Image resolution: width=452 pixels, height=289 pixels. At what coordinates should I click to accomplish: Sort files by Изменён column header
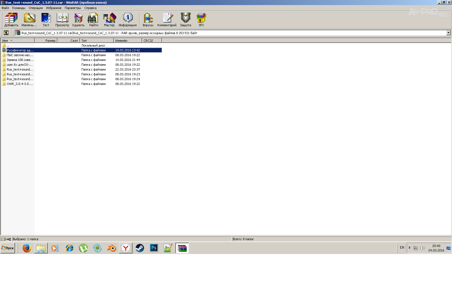pos(127,41)
